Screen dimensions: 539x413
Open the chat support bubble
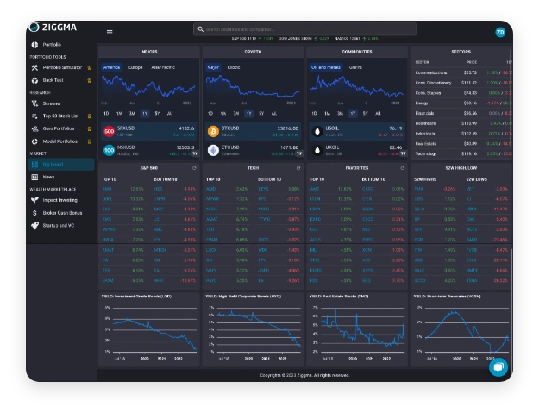coord(498,366)
